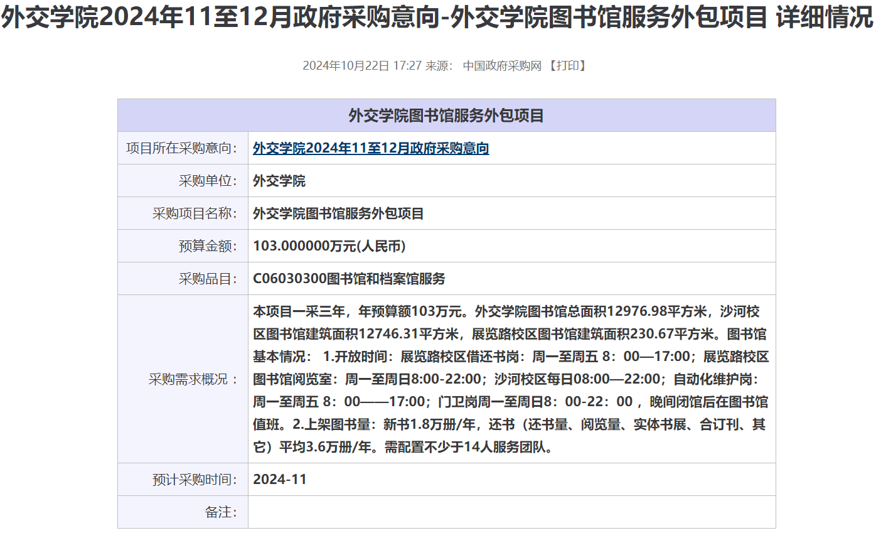Screen dimensions: 876x533
Task: Open the 外交学院2024年11至12月政府采购意向 hyperlink
Action: coord(371,148)
